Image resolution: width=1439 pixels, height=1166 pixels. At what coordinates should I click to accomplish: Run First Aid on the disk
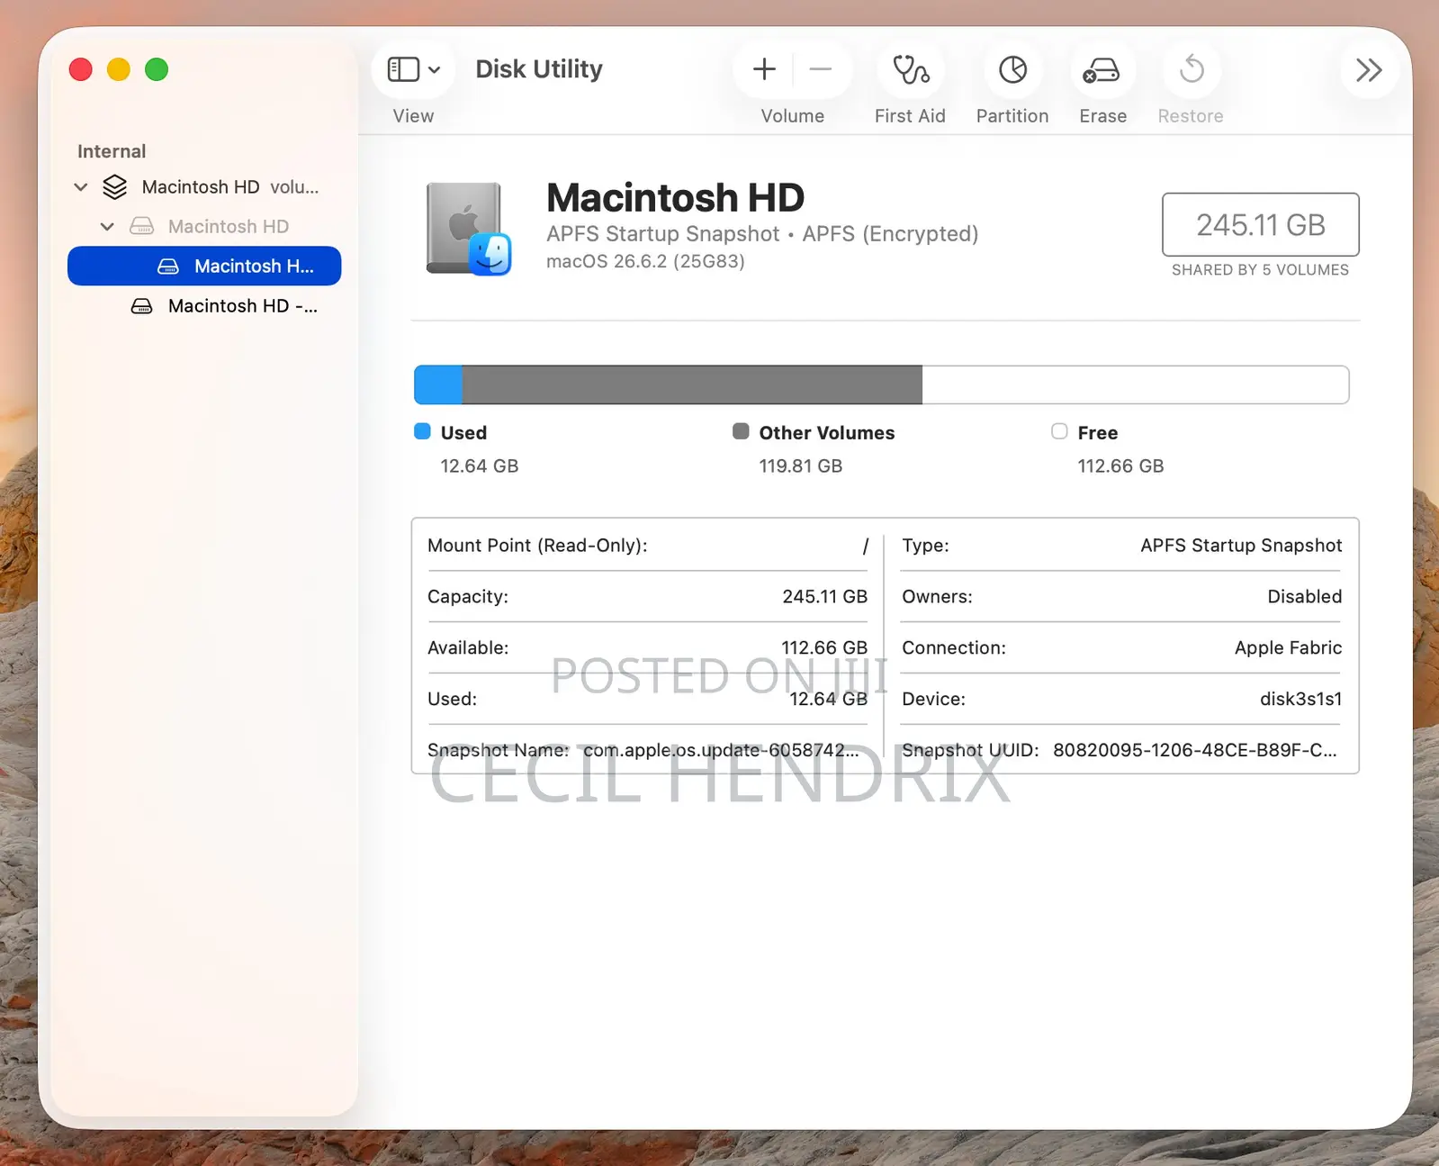coord(910,69)
